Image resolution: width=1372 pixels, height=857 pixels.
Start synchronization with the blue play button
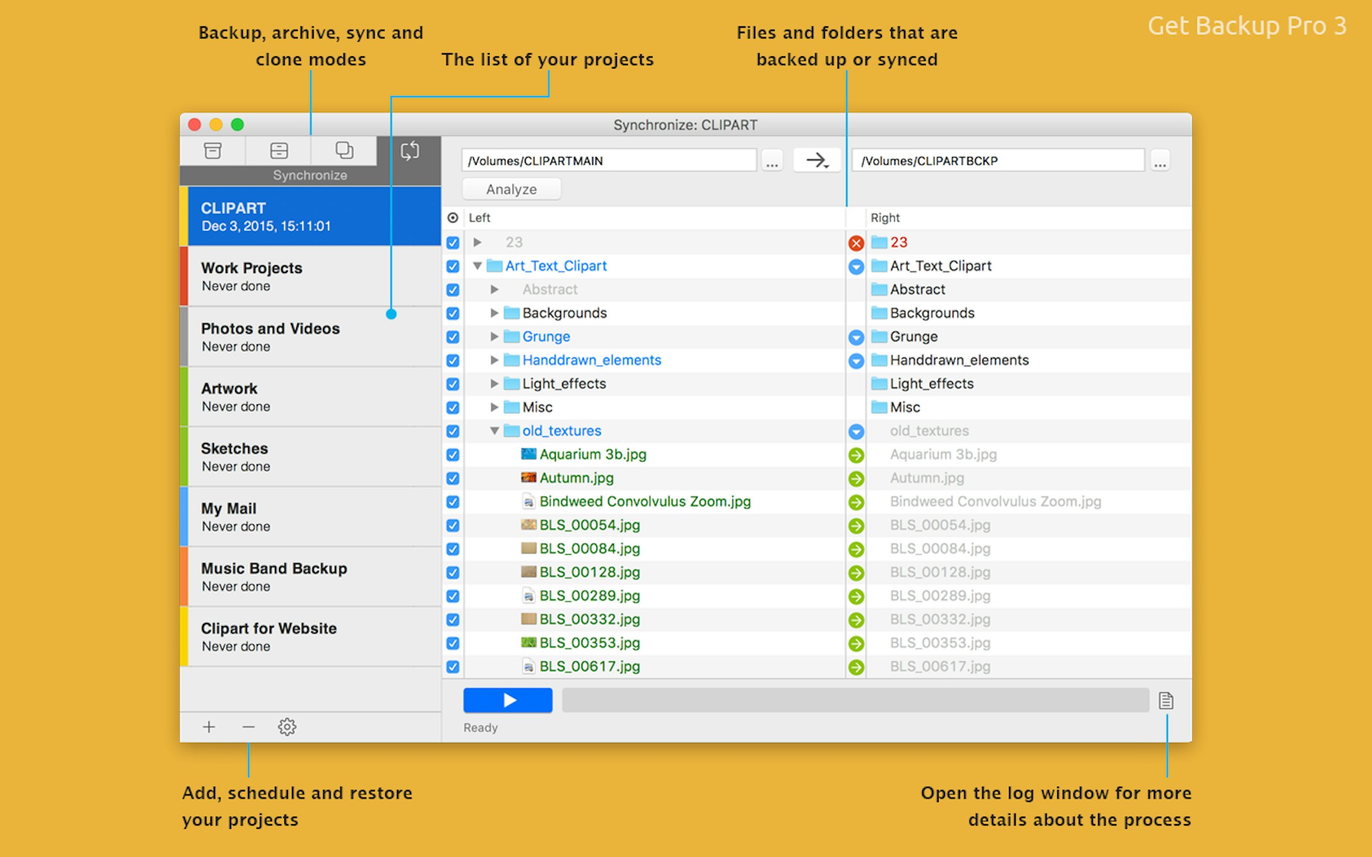pos(508,700)
